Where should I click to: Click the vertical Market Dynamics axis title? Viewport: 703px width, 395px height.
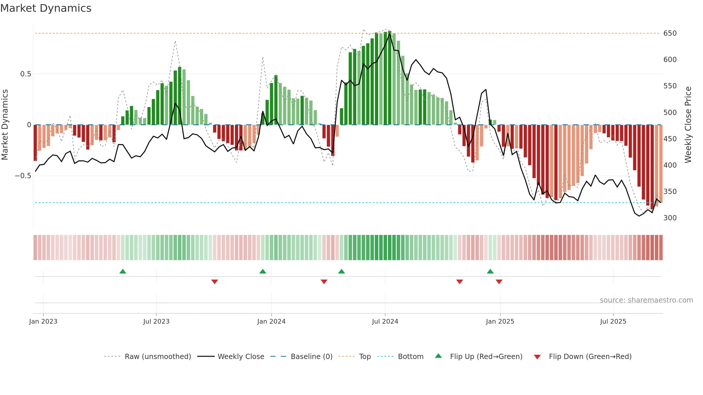pyautogui.click(x=5, y=125)
